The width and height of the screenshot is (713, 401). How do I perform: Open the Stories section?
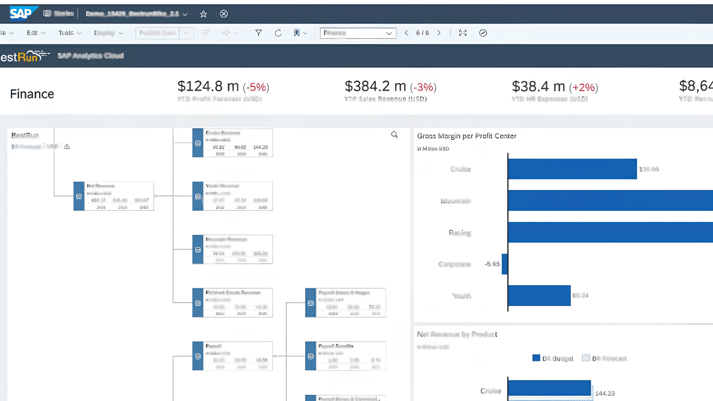click(58, 14)
